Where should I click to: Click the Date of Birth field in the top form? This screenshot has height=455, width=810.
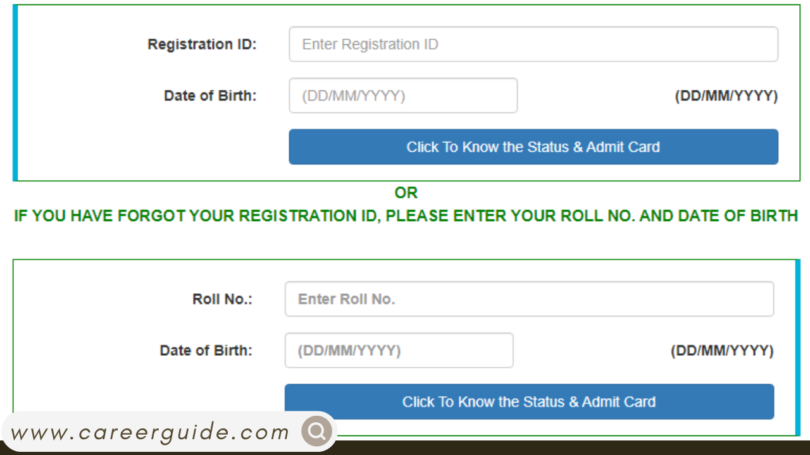click(402, 95)
